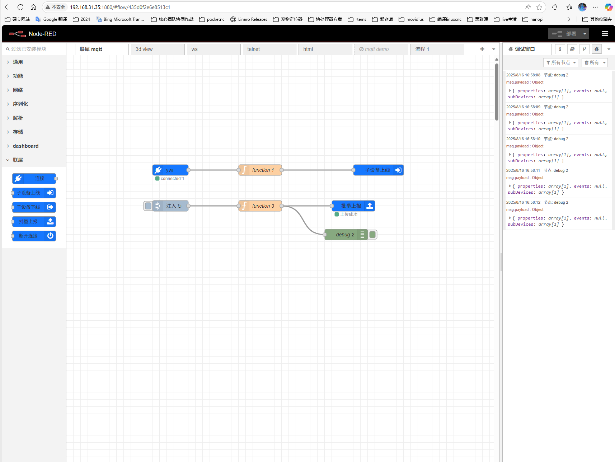Toggle the debug 2 node output button

point(373,235)
